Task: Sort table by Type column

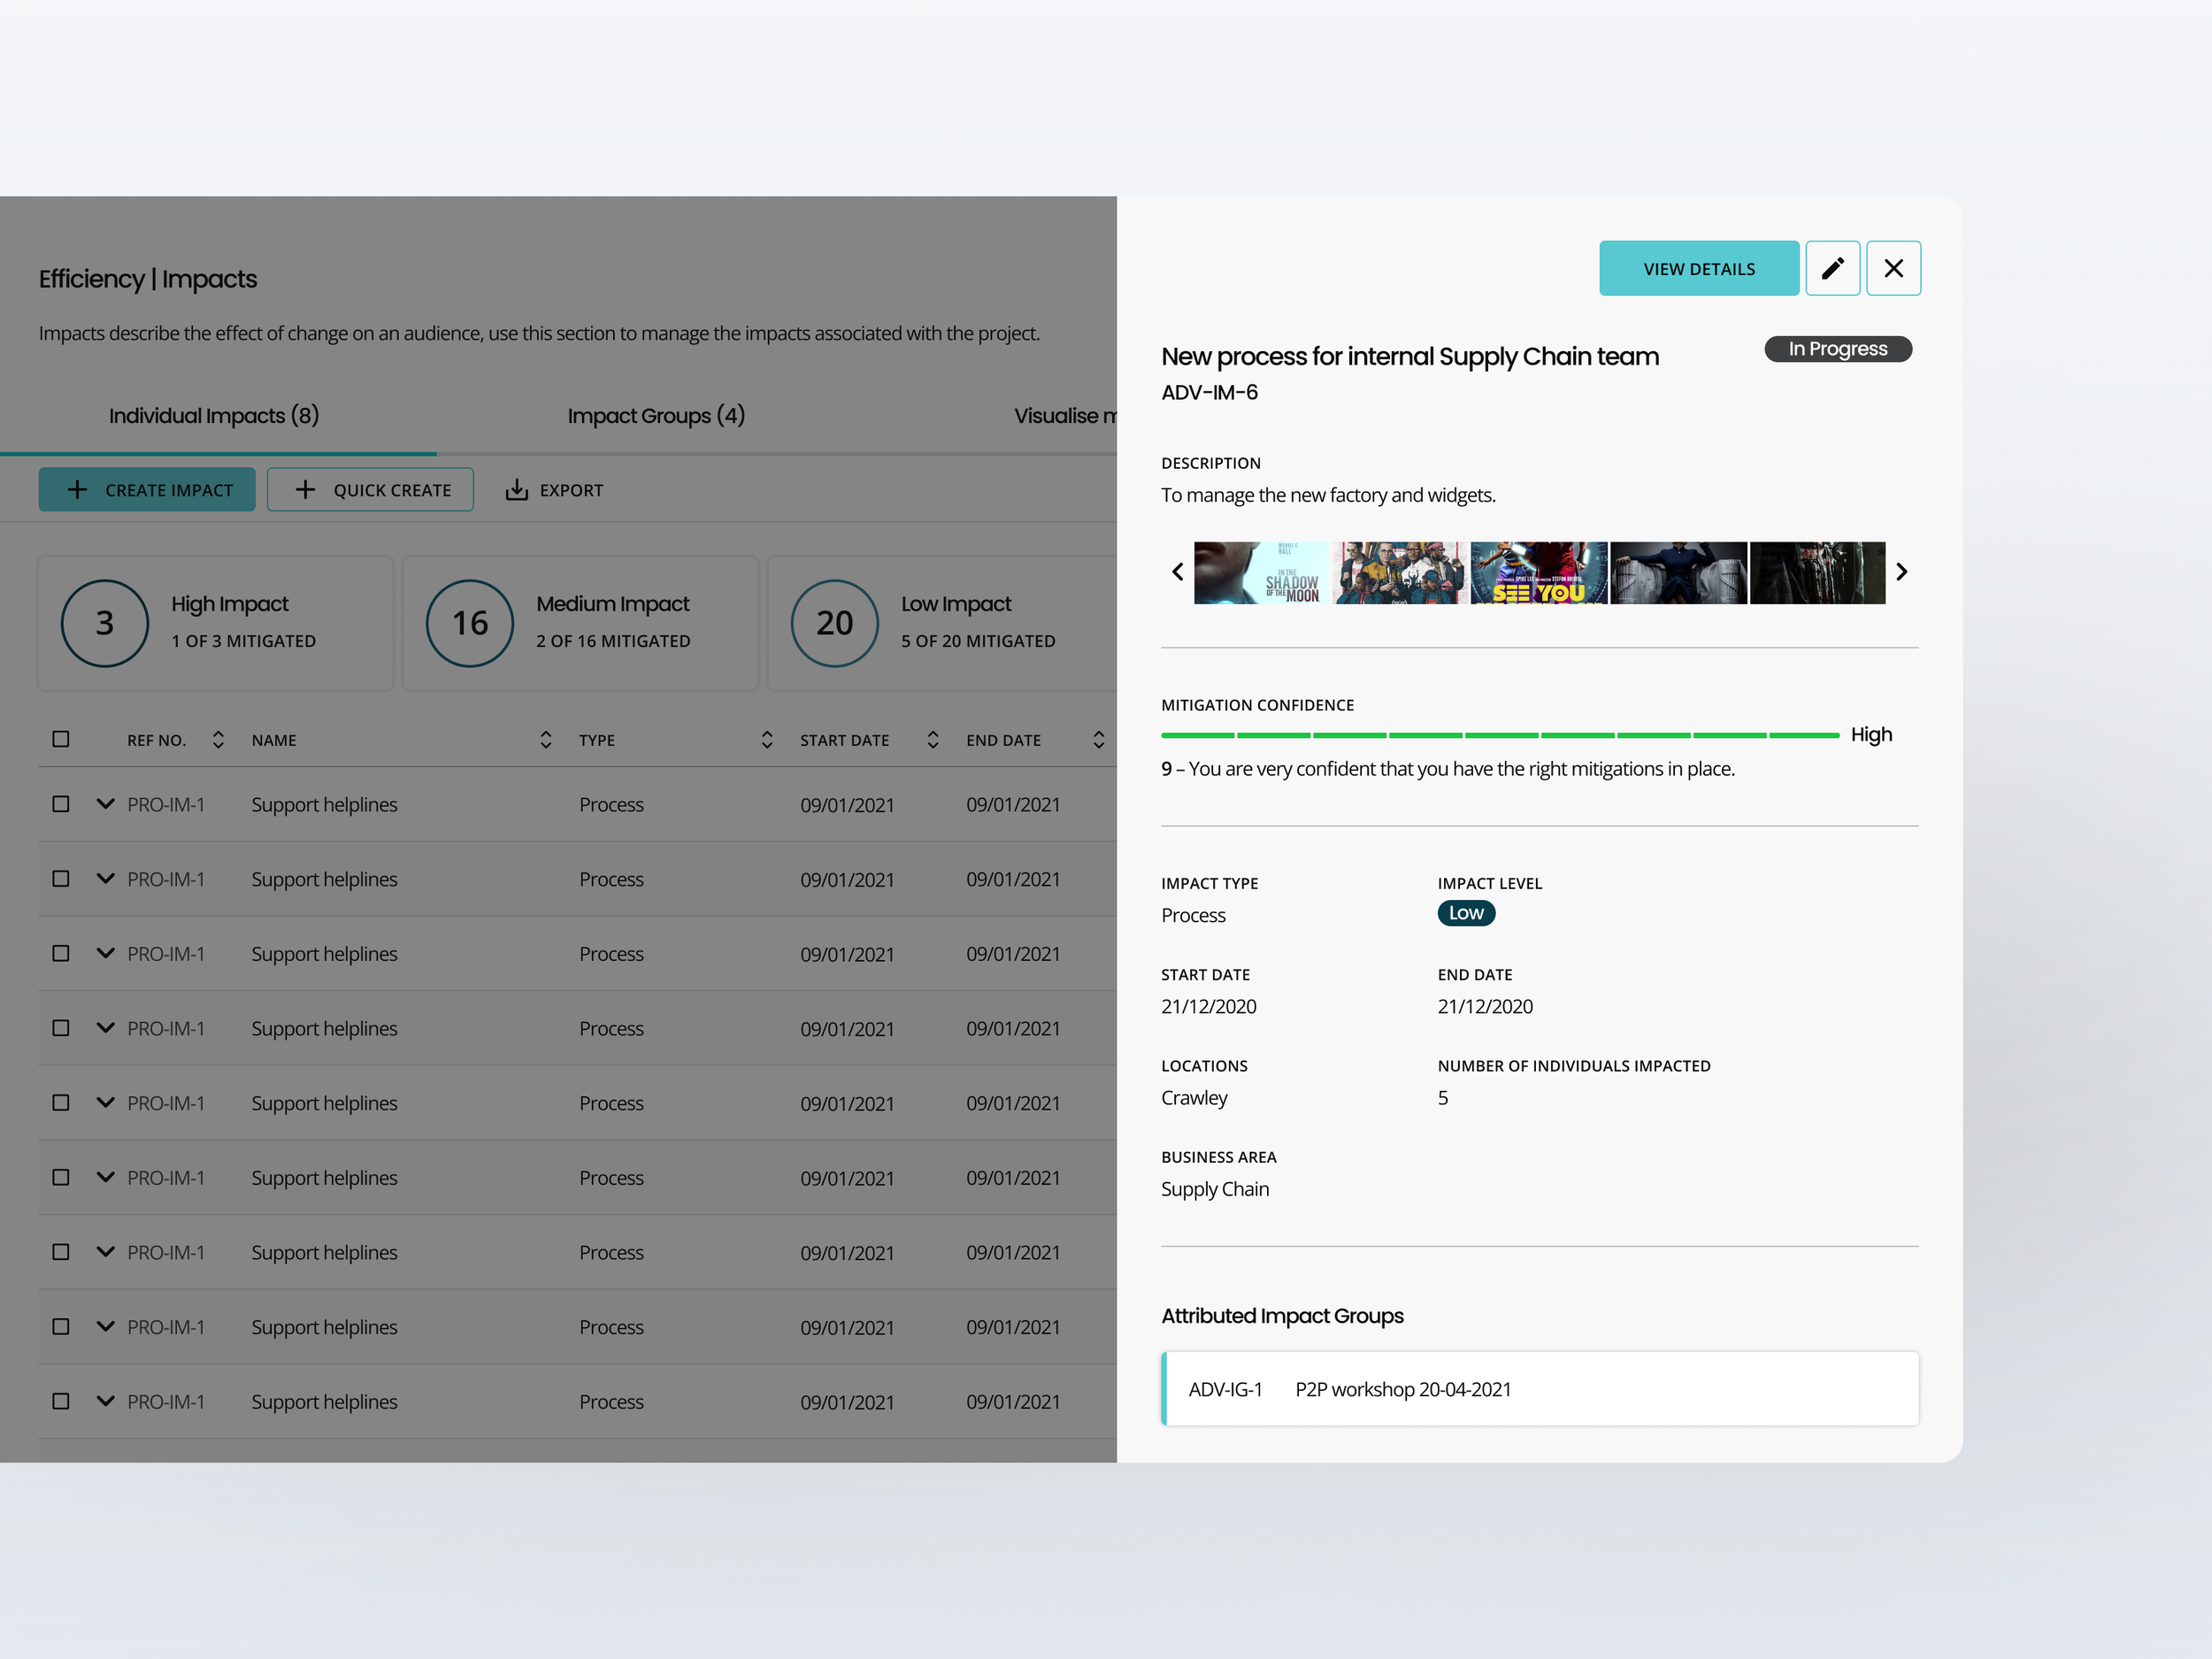Action: [766, 740]
